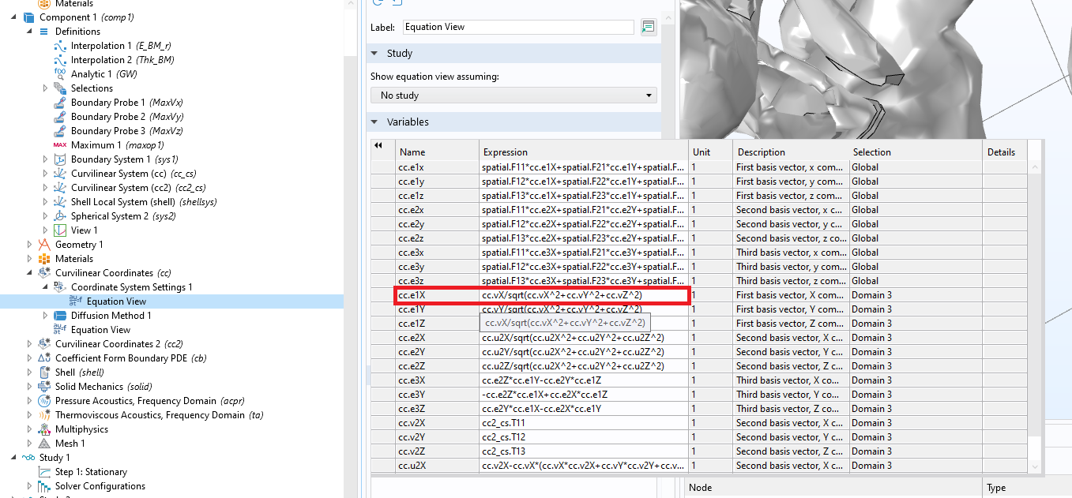Click the Equation View label input field
The width and height of the screenshot is (1072, 498).
pos(517,27)
